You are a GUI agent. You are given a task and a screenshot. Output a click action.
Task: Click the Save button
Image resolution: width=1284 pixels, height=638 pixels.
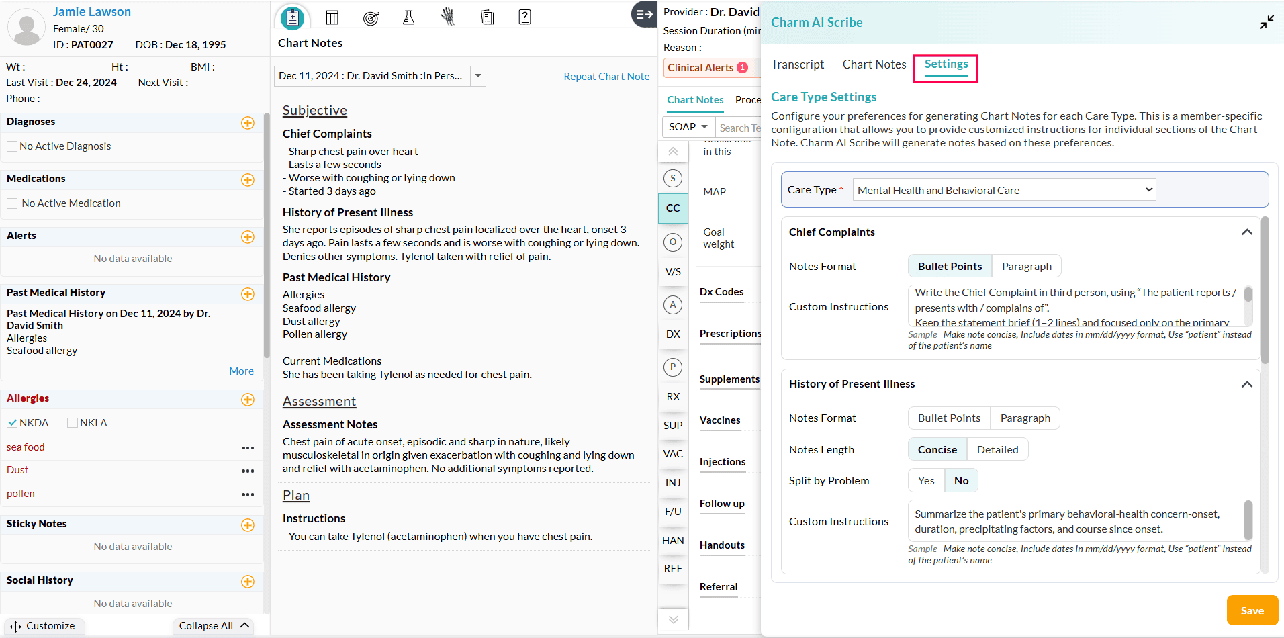point(1252,610)
